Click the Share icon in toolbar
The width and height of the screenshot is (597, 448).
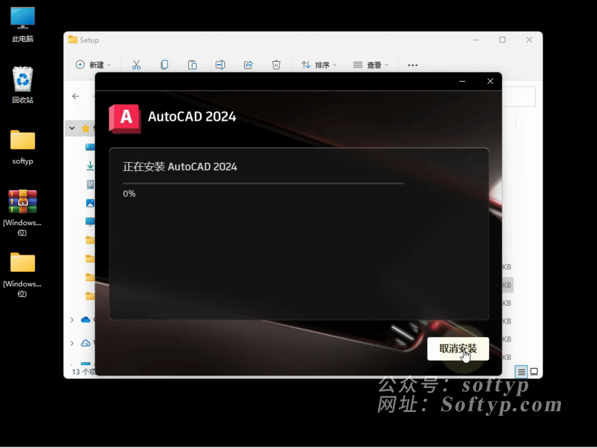(248, 65)
